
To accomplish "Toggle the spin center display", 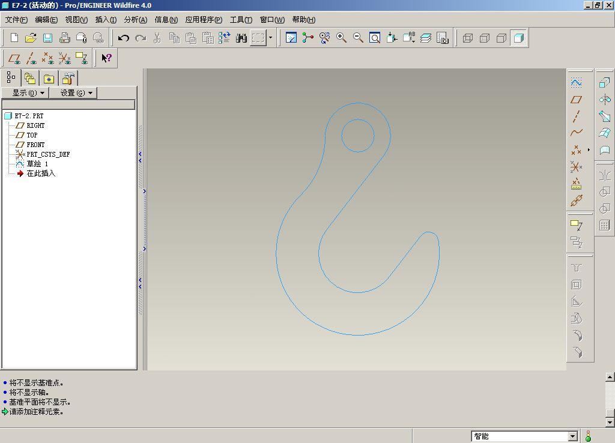I will point(308,38).
